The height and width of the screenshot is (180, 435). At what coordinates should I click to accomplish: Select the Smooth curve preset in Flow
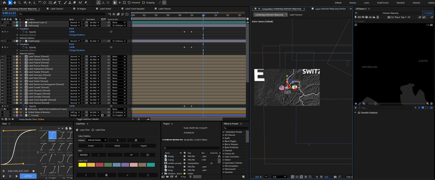pos(52,136)
